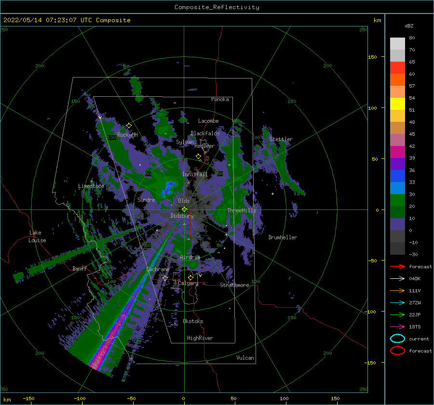The width and height of the screenshot is (434, 405).
Task: Click the Blackfalds city label
Action: [205, 133]
